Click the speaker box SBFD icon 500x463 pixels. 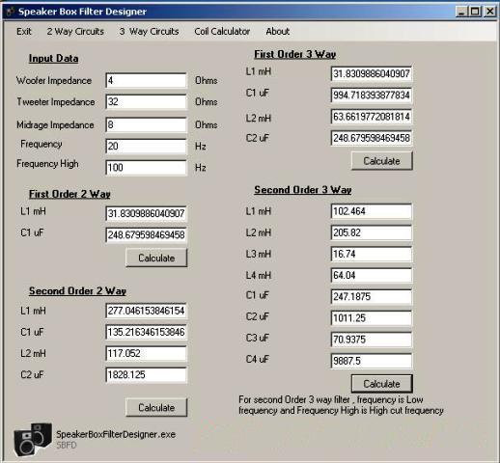tap(33, 440)
